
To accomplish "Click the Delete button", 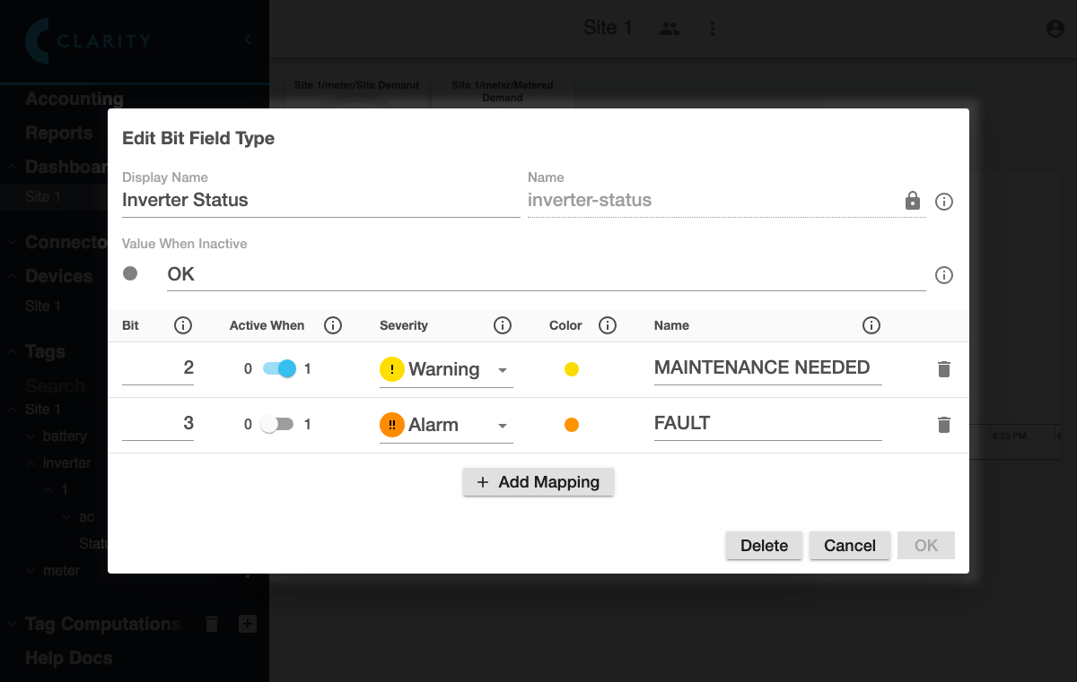I will 764,546.
